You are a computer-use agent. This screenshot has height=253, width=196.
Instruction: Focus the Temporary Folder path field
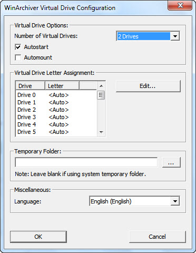click(x=86, y=162)
